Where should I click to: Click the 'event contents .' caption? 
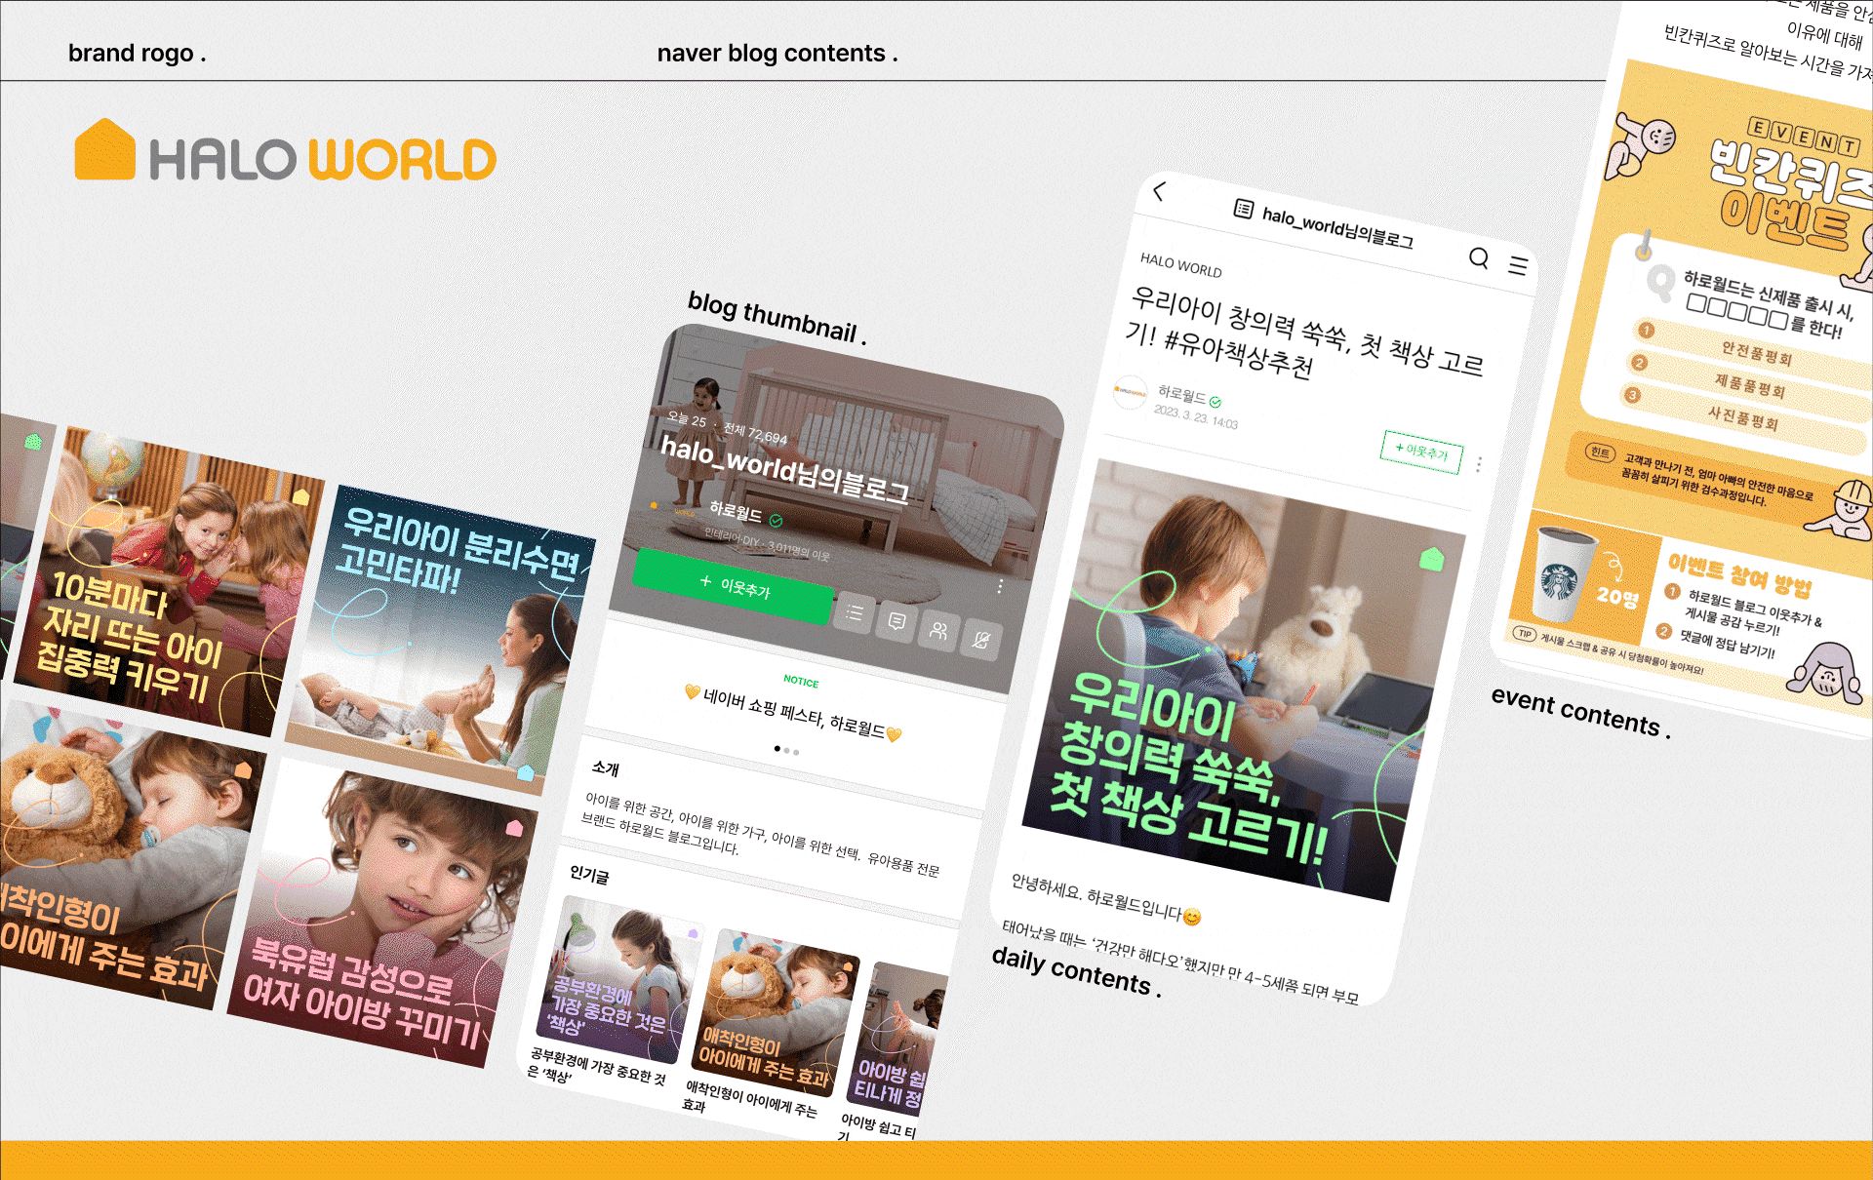1581,711
